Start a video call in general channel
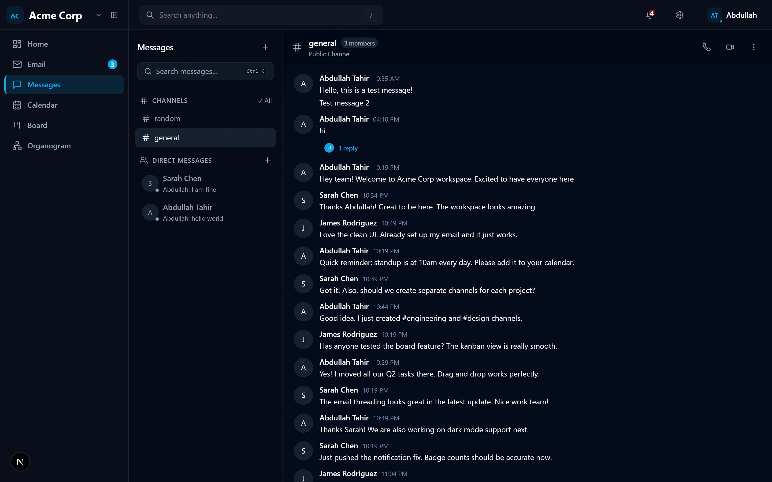 pos(730,47)
